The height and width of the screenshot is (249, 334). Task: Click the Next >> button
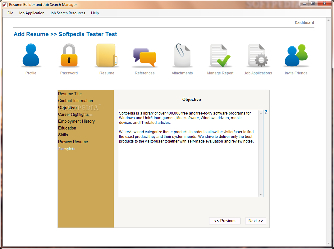click(x=256, y=221)
